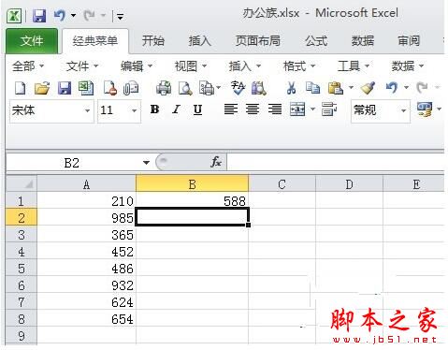Screen dimensions: 448x350
Task: Expand the 格式 menu
Action: pyautogui.click(x=299, y=66)
